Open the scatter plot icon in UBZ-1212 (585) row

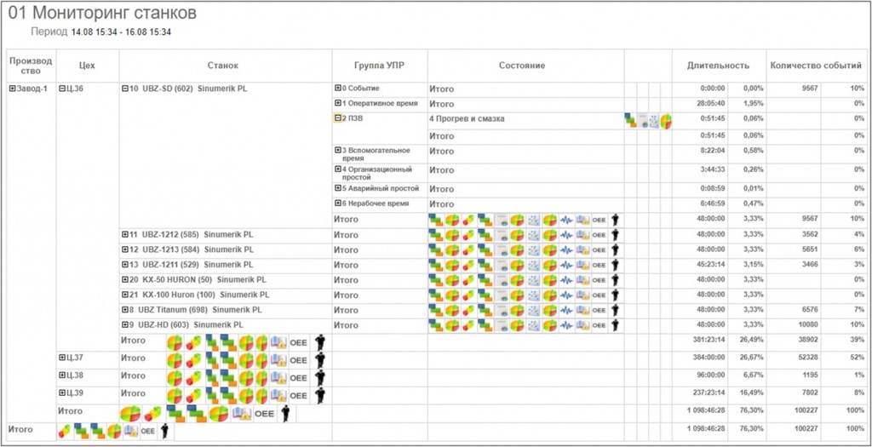(x=534, y=235)
